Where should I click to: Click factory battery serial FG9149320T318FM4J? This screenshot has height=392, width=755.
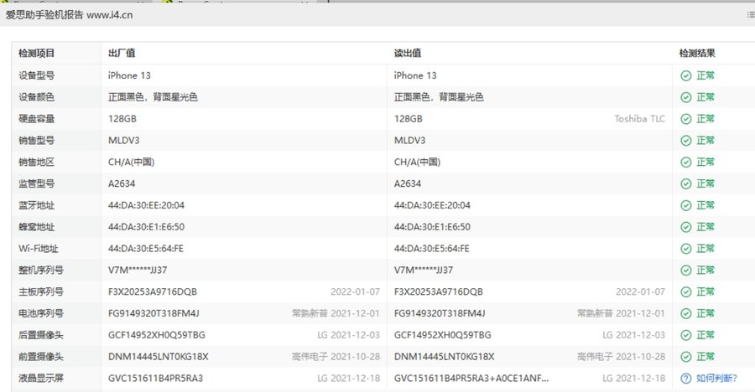pos(154,313)
